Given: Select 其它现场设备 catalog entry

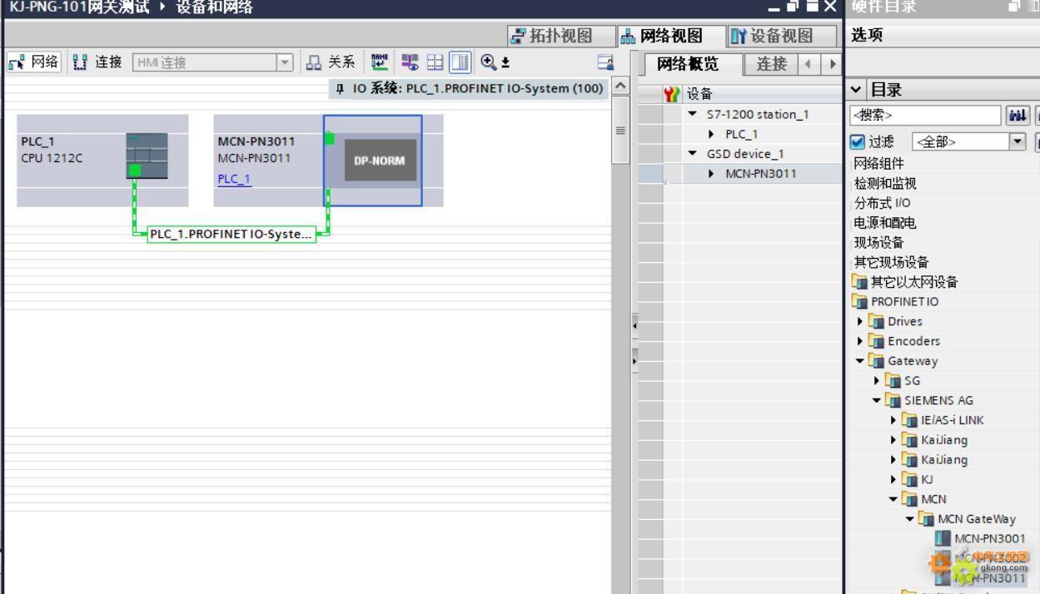Looking at the screenshot, I should point(891,262).
